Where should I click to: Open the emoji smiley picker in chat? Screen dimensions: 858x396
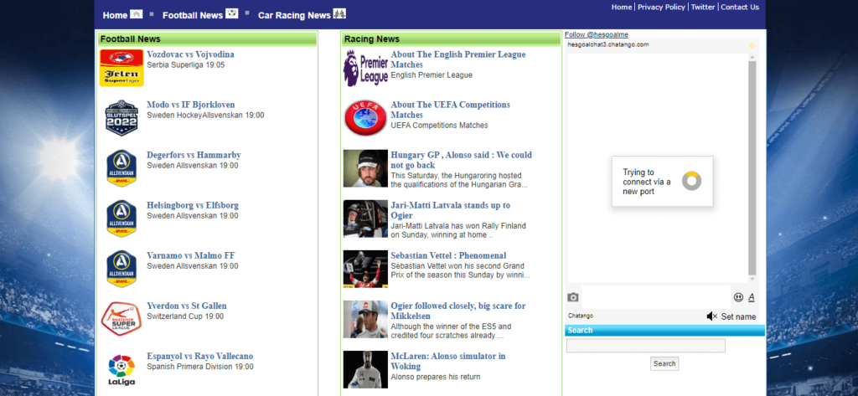click(x=738, y=297)
